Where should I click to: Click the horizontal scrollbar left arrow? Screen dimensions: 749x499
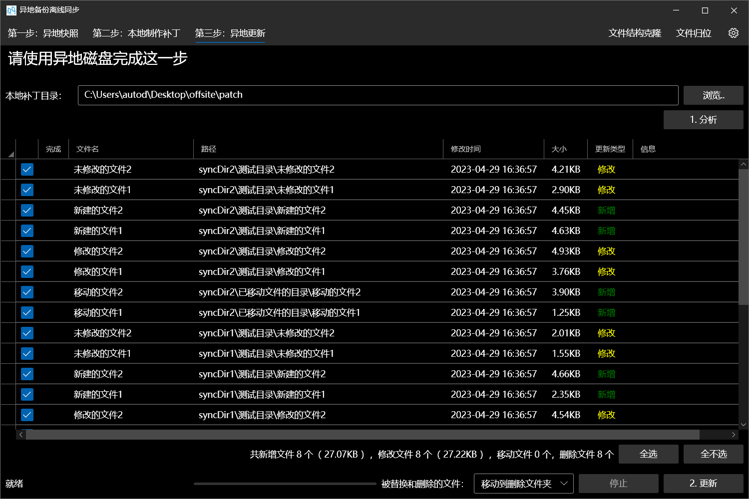click(x=21, y=435)
